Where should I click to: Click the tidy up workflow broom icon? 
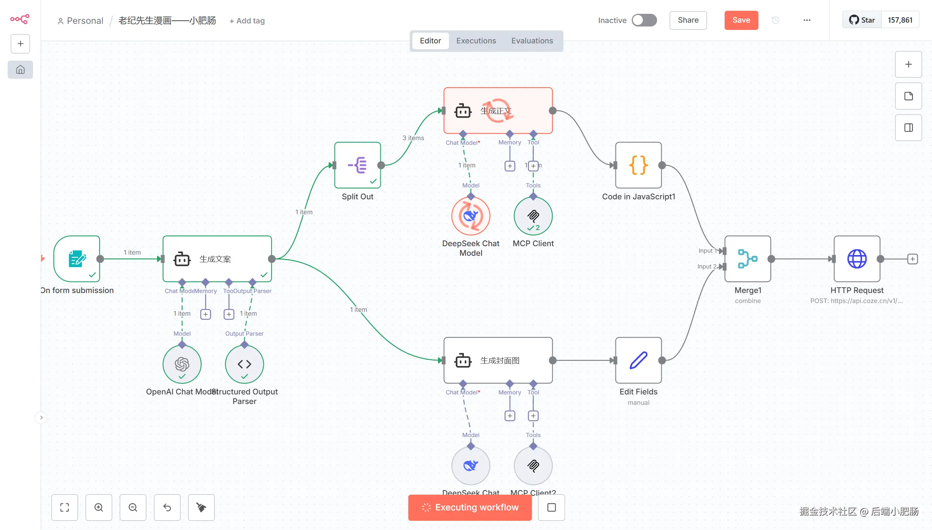tap(201, 507)
